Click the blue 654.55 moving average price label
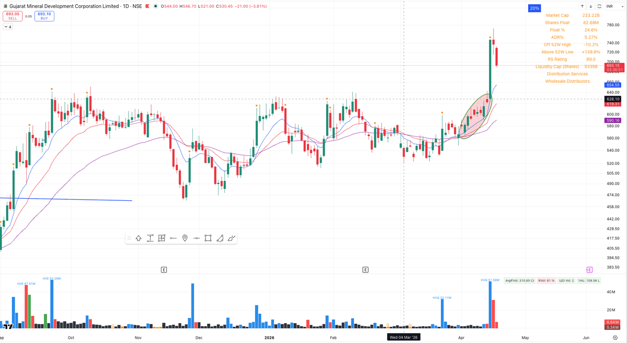Screen dimensions: 627x343 click(x=612, y=85)
